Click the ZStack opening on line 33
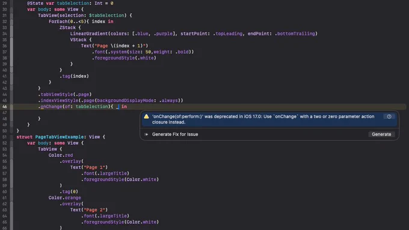 70,28
